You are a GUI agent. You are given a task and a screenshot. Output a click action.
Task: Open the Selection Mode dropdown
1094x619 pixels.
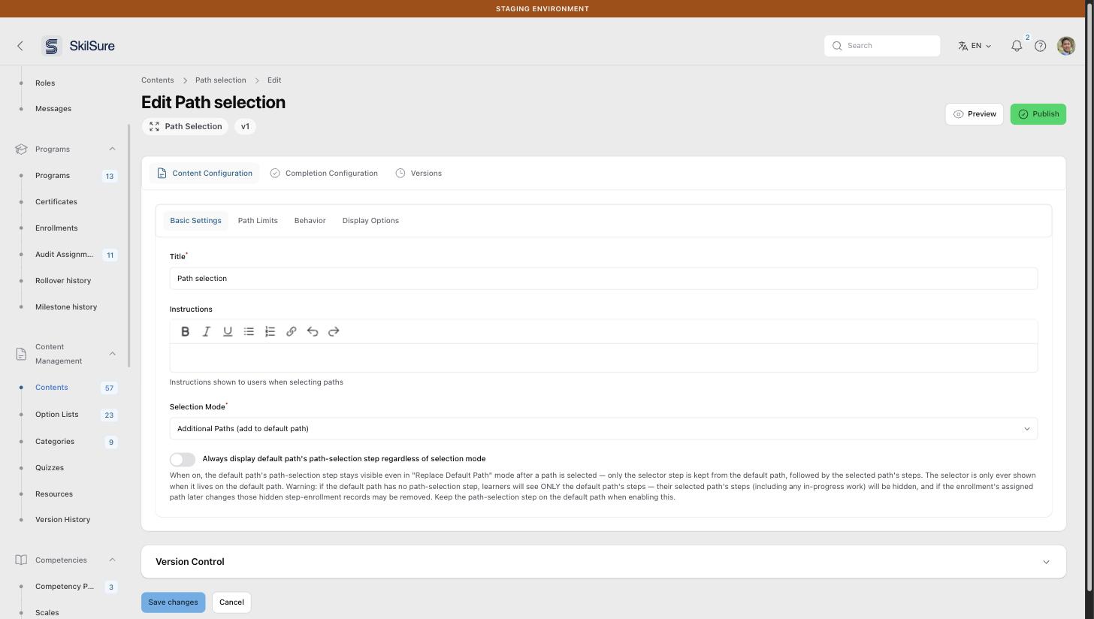(x=603, y=429)
